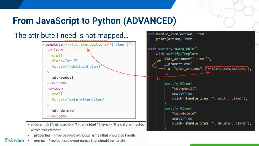Viewport: 259px width, 146px height.
Task: Click the 'str' type link in the docs
Action: click(47, 124)
